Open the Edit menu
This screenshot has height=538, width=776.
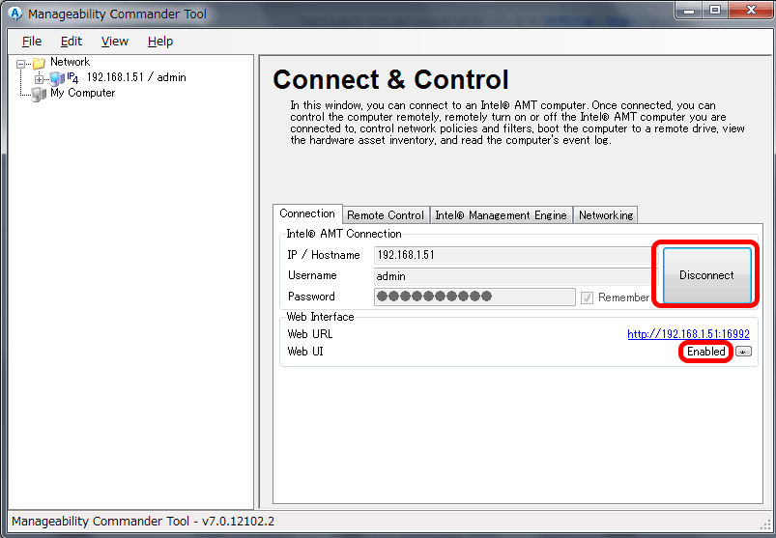tap(72, 41)
